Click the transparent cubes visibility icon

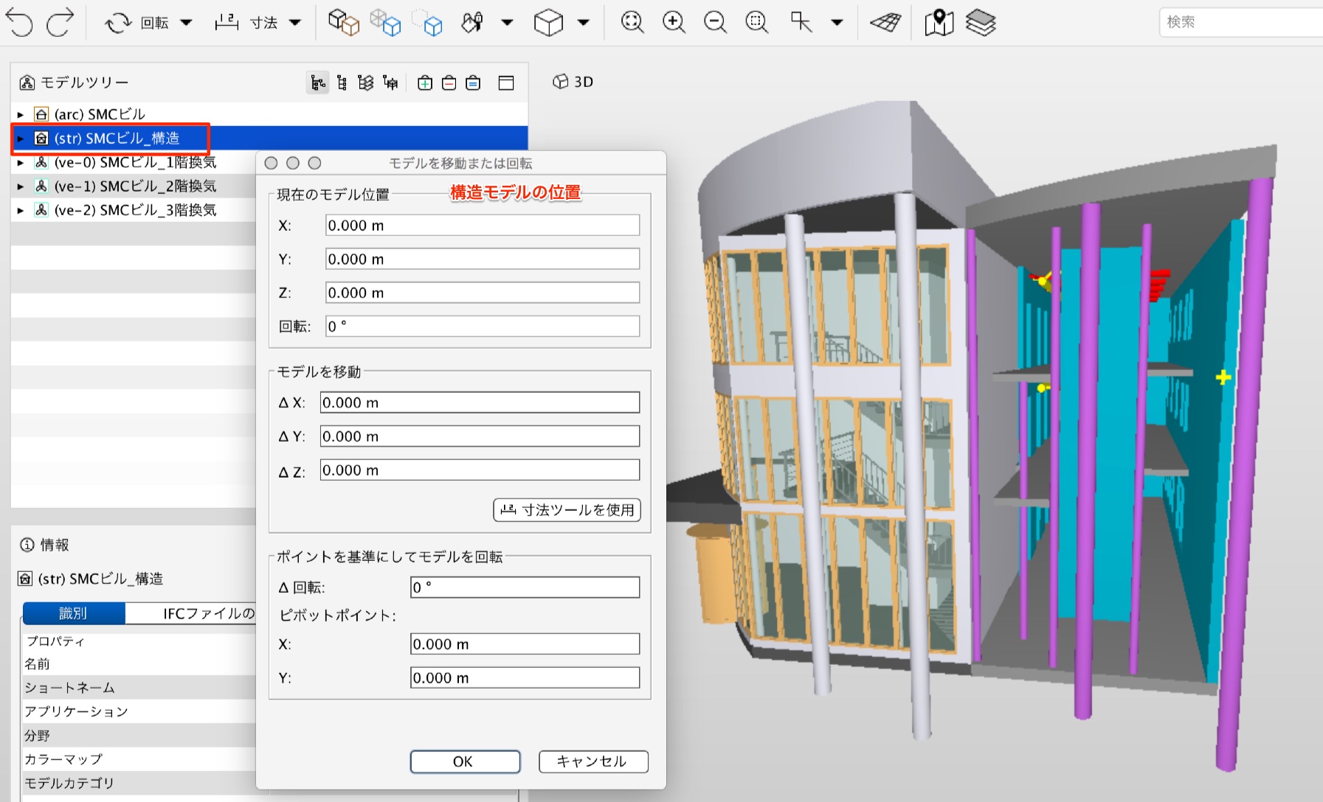(385, 22)
